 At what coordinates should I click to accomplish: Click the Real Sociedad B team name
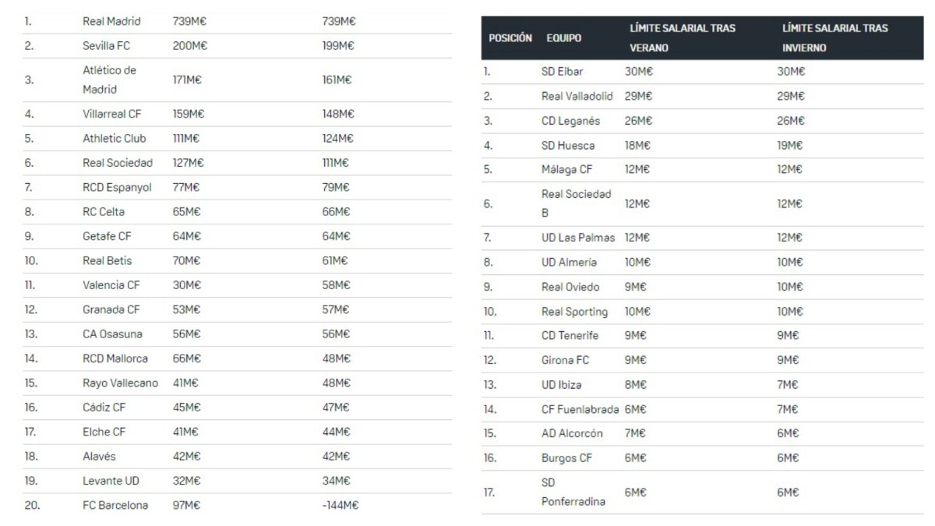(x=576, y=203)
